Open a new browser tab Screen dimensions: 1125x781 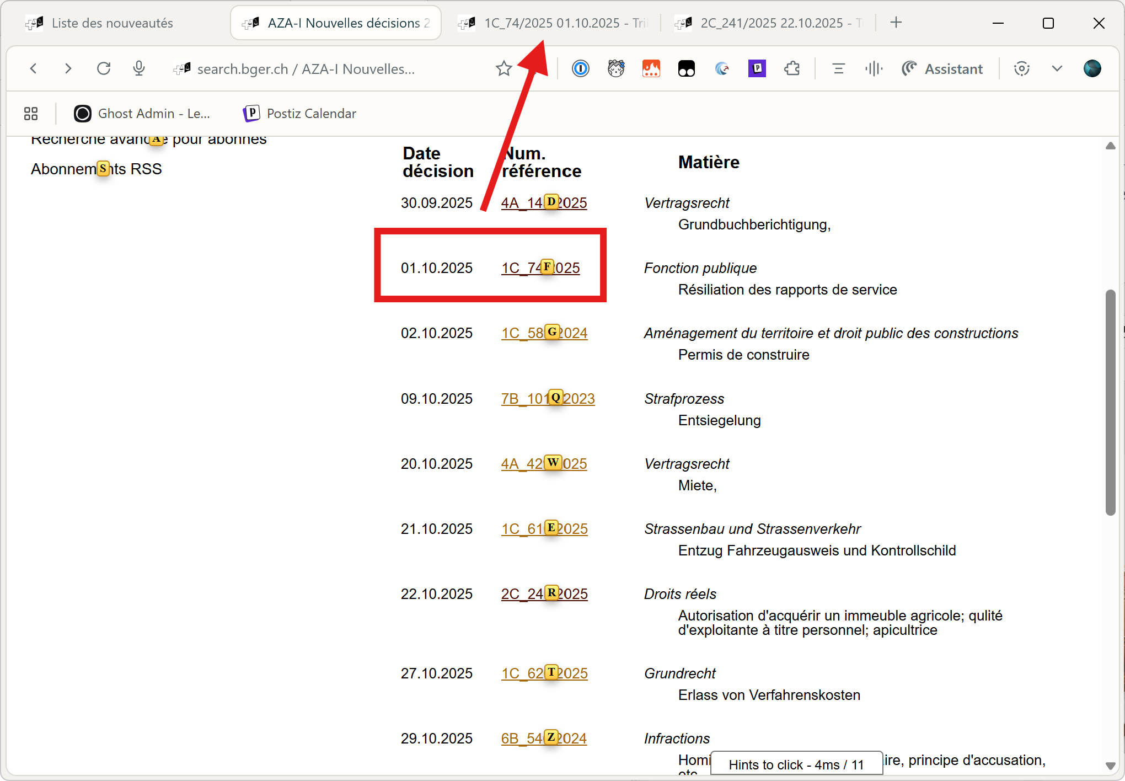896,23
